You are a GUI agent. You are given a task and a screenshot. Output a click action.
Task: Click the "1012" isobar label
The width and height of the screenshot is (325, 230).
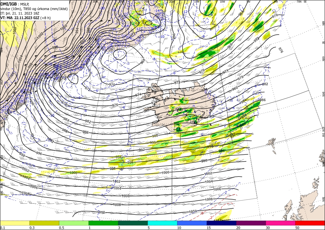(x=217, y=220)
